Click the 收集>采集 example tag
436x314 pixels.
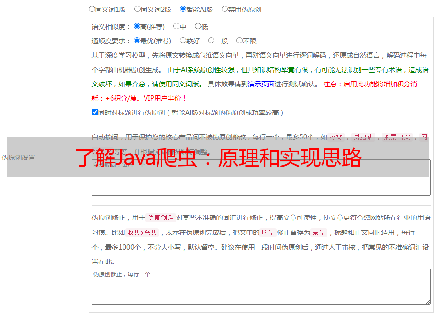(x=142, y=232)
